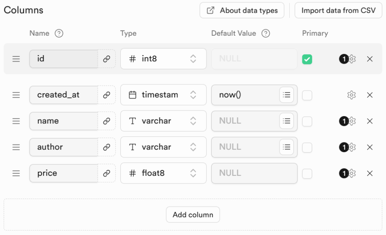
Task: Open the gear options for the price column
Action: click(352, 173)
